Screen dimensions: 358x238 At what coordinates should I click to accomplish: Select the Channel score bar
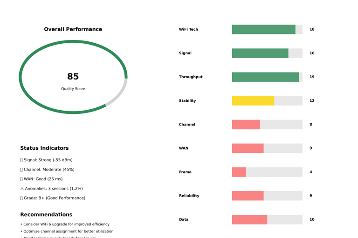coord(246,125)
